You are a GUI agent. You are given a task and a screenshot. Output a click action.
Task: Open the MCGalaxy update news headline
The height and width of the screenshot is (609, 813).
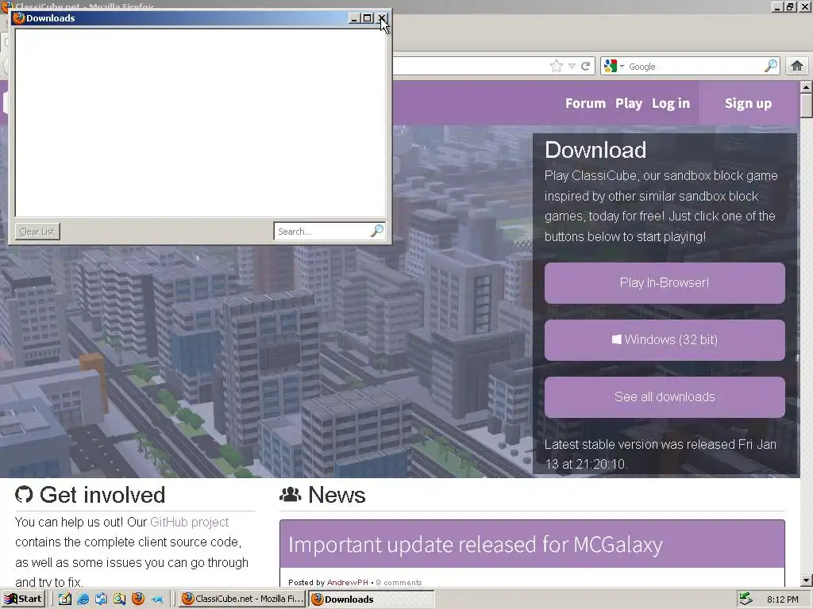point(476,545)
